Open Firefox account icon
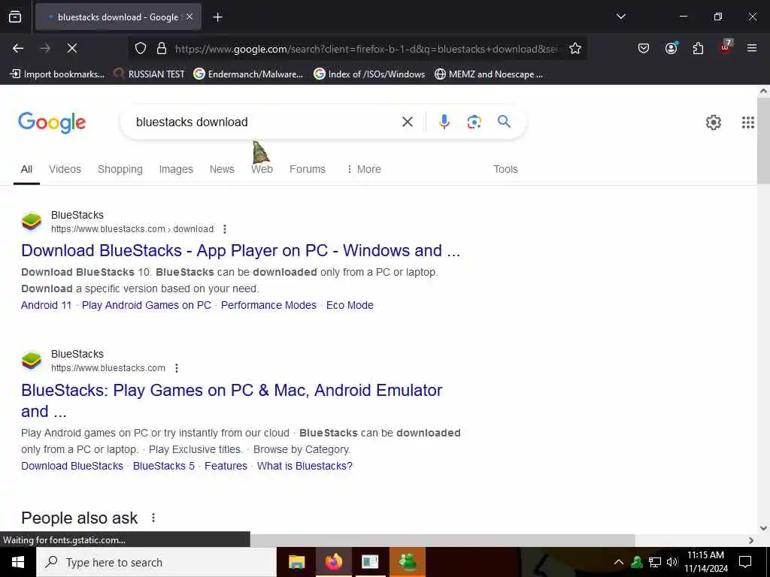Screen dimensions: 770x577 coord(671,48)
